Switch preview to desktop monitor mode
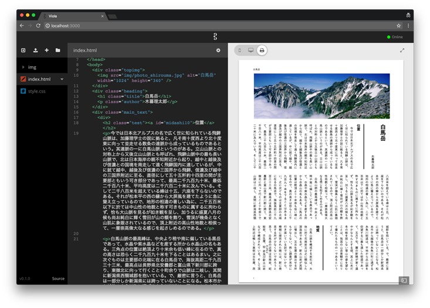 pyautogui.click(x=250, y=50)
